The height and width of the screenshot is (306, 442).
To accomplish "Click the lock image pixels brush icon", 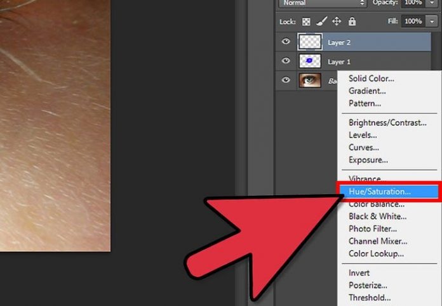I will coord(321,22).
